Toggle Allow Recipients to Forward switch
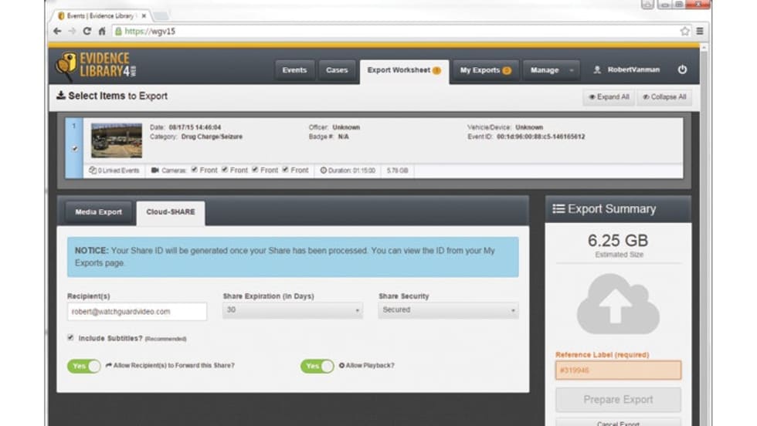The width and height of the screenshot is (757, 426). pos(83,366)
